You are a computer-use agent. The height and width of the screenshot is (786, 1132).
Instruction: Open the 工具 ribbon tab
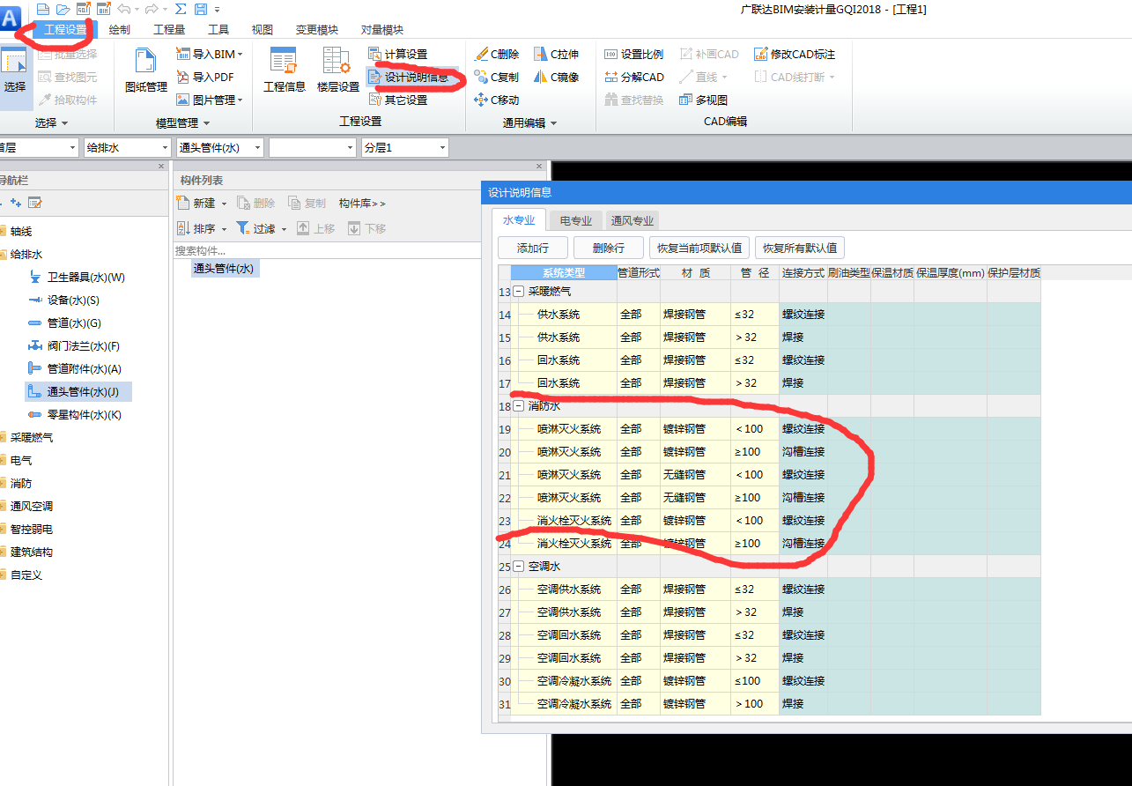click(x=218, y=30)
